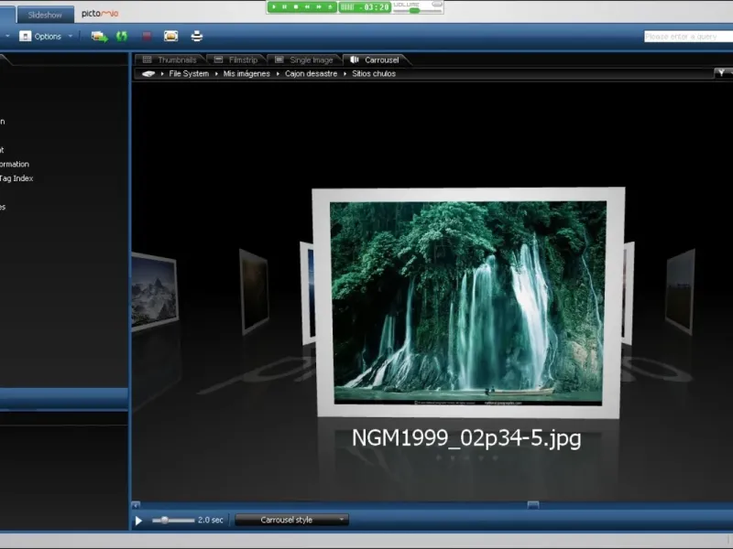Click the filter funnel icon
Image resolution: width=733 pixels, height=549 pixels.
(x=719, y=73)
